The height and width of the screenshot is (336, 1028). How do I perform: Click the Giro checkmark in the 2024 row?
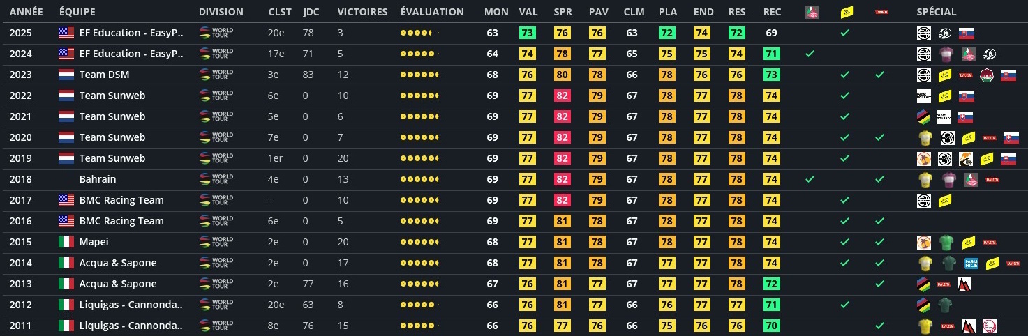(x=810, y=54)
